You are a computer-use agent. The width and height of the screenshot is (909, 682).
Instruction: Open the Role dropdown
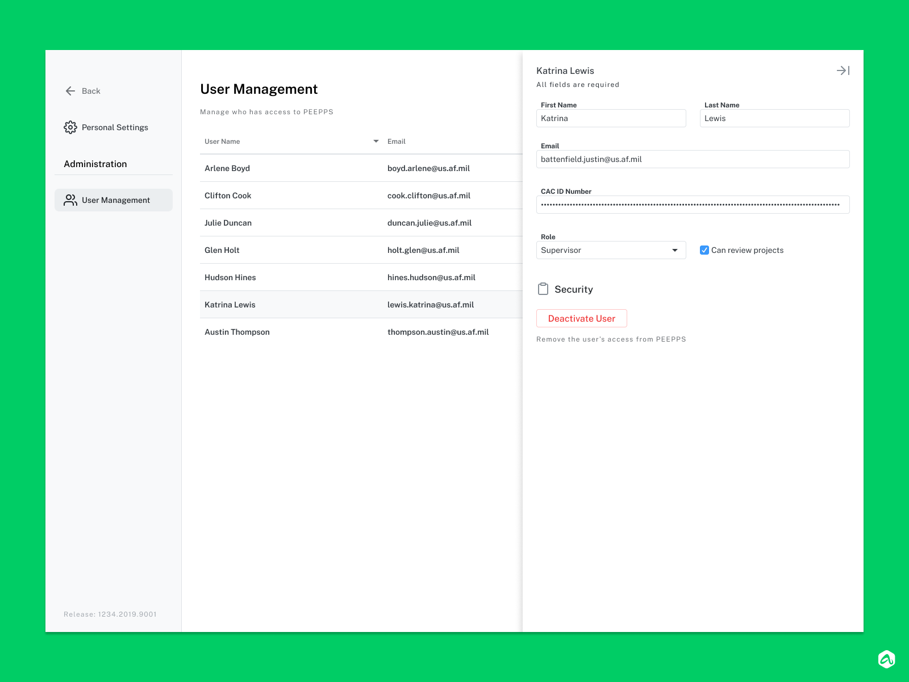tap(611, 250)
